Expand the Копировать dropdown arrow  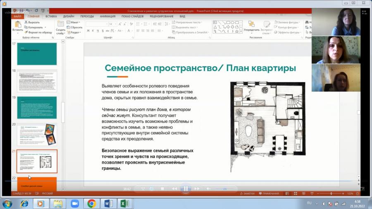[45, 28]
